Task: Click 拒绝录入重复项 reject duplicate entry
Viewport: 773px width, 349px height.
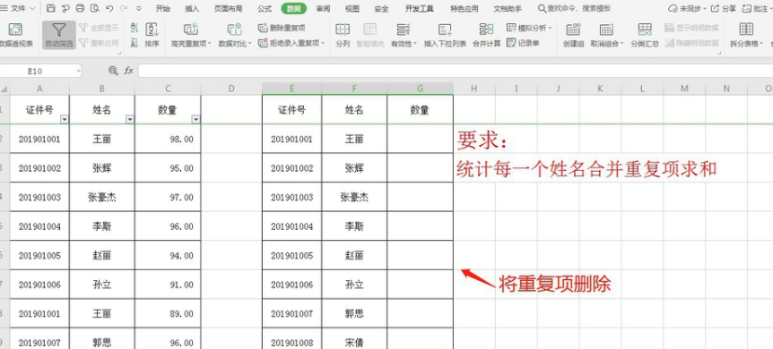Action: click(291, 43)
